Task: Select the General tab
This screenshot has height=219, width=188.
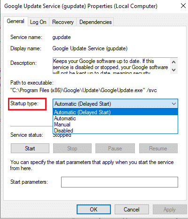Action: point(16,21)
